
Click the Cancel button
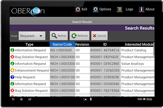[x=100, y=36]
